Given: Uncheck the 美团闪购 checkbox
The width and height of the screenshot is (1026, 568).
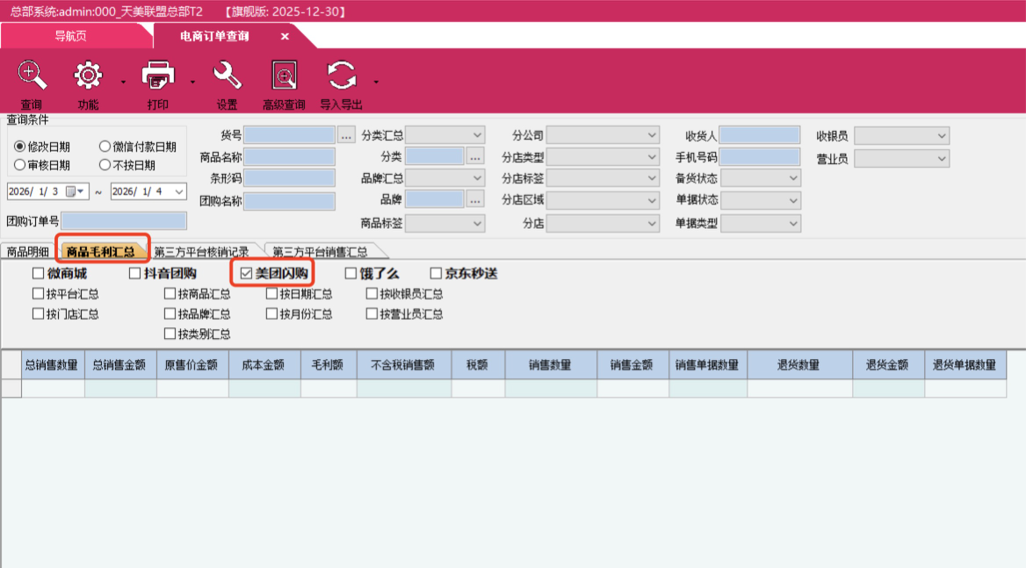Looking at the screenshot, I should [247, 274].
